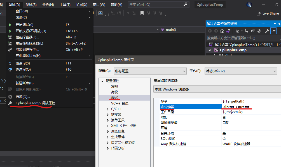Image resolution: width=281 pixels, height=167 pixels.
Task: Click the preview selected items icon
Action: coord(273,31)
